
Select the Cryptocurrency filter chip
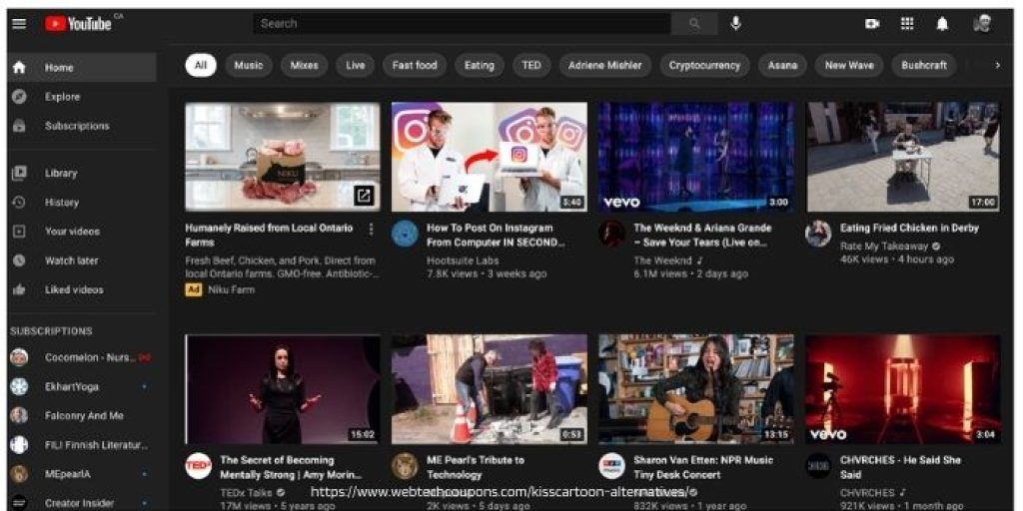point(704,65)
